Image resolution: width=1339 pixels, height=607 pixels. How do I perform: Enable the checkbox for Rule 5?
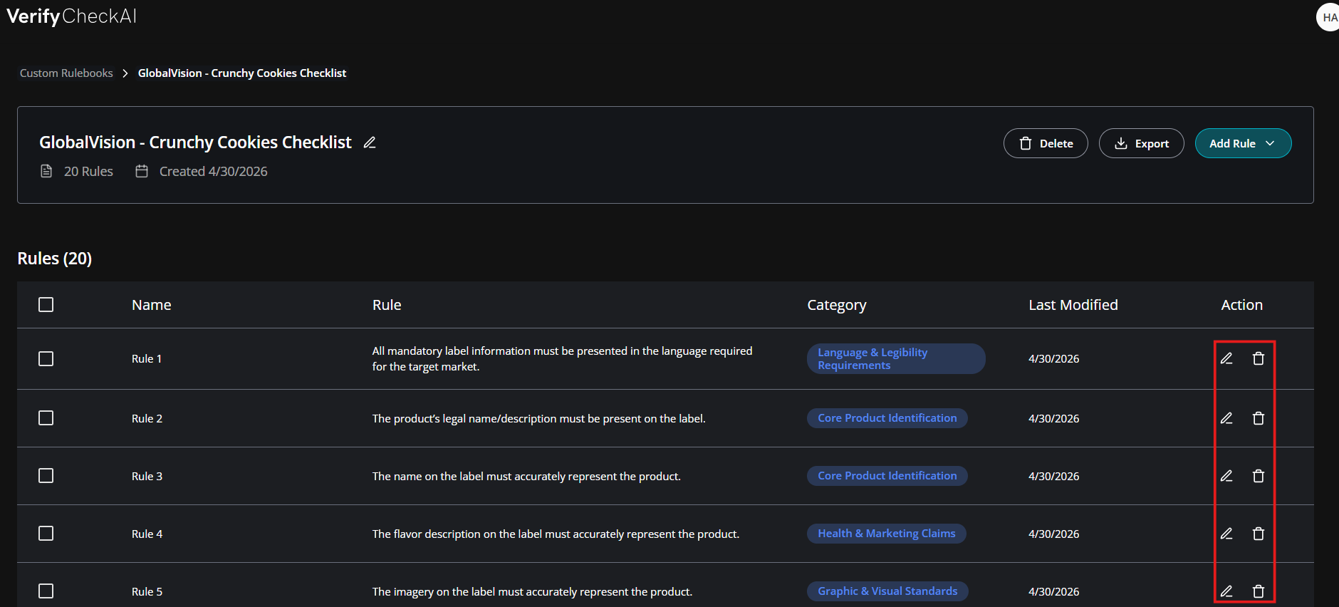[x=46, y=591]
